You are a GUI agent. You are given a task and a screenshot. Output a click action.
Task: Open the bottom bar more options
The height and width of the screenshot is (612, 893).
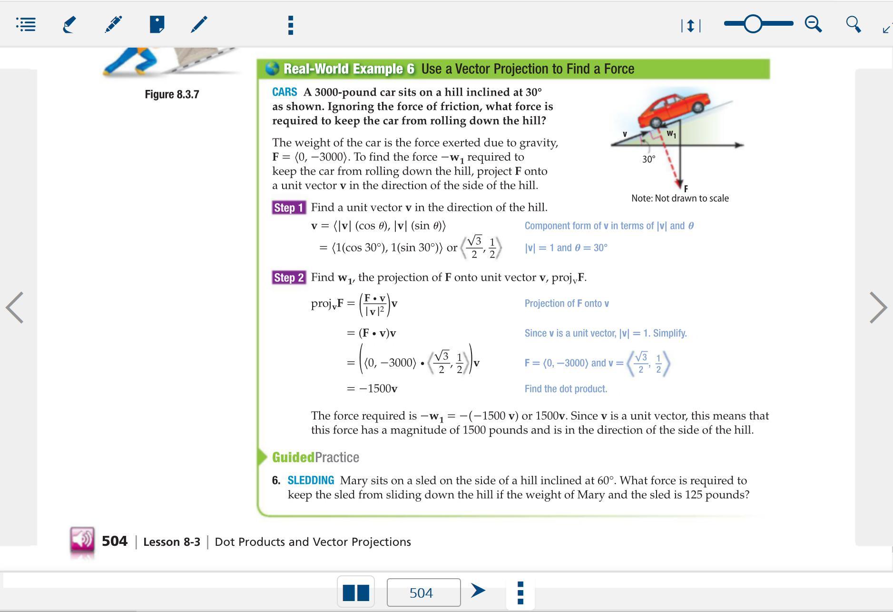(520, 593)
